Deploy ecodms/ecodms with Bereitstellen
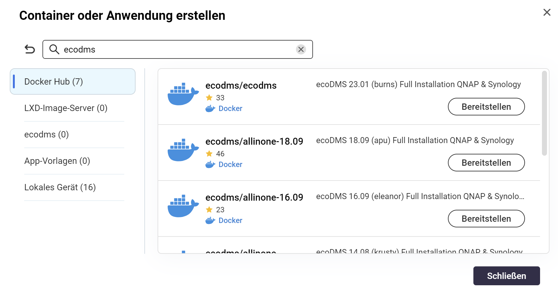The image size is (558, 295). (486, 107)
